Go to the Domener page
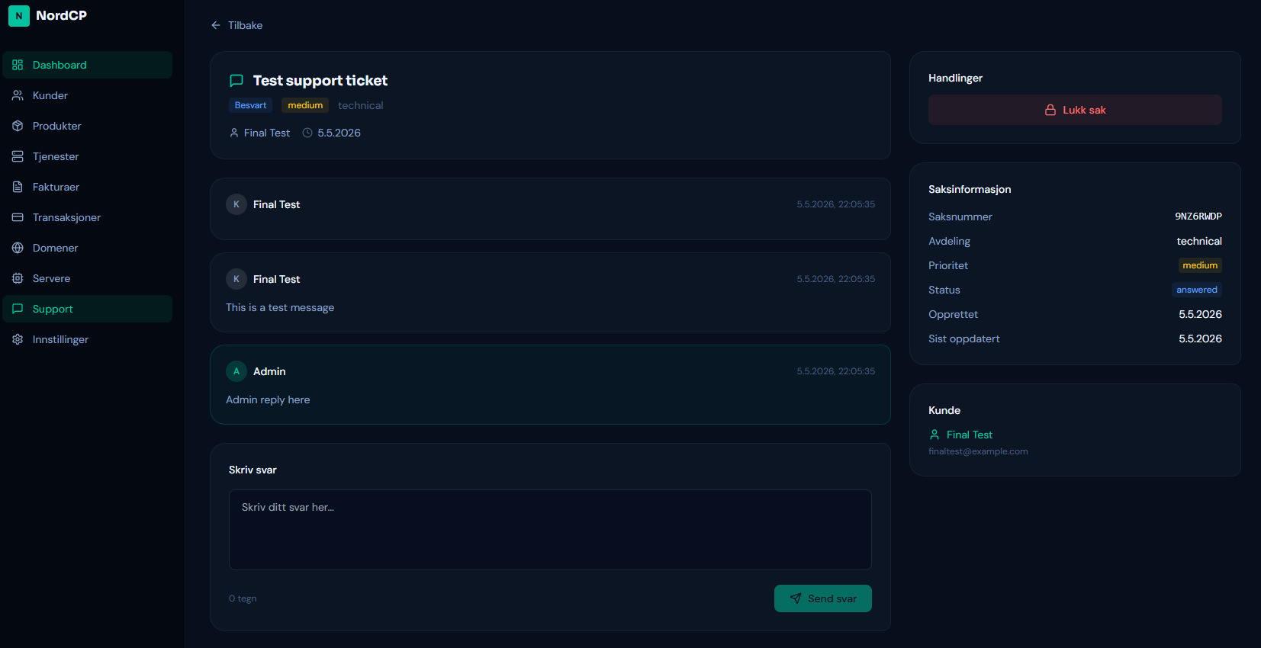This screenshot has width=1261, height=648. click(x=88, y=248)
